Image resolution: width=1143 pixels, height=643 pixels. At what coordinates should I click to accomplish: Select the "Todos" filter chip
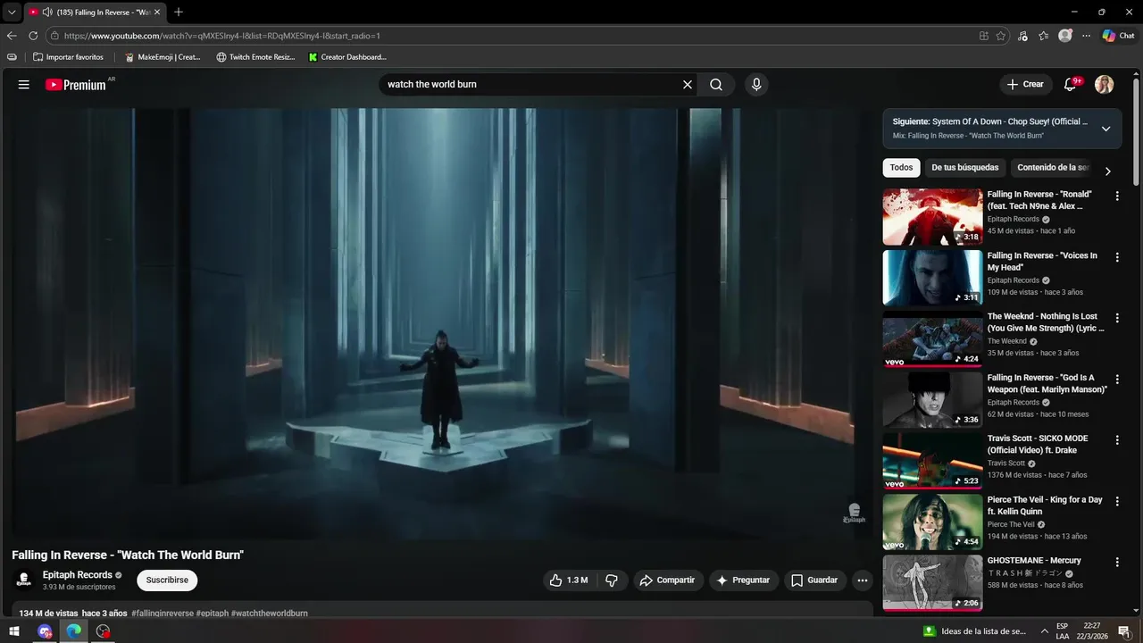tap(901, 168)
